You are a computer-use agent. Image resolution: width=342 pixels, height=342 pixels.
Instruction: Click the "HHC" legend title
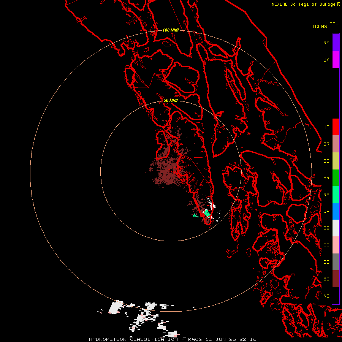(x=334, y=23)
